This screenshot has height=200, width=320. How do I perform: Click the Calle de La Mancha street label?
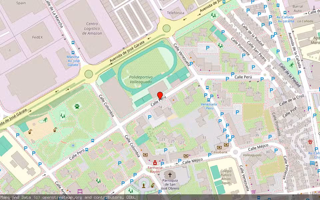click(x=54, y=13)
